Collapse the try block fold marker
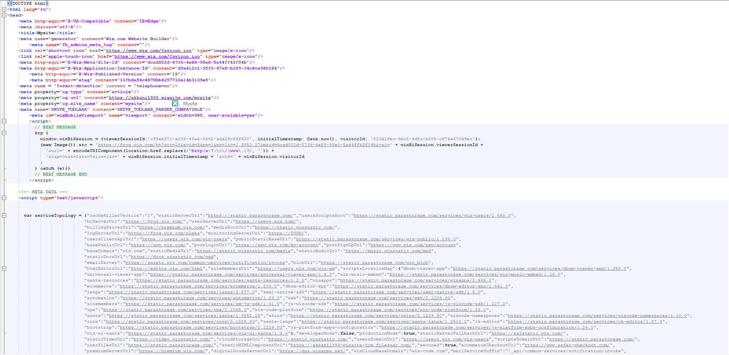This screenshot has width=729, height=355. point(4,133)
